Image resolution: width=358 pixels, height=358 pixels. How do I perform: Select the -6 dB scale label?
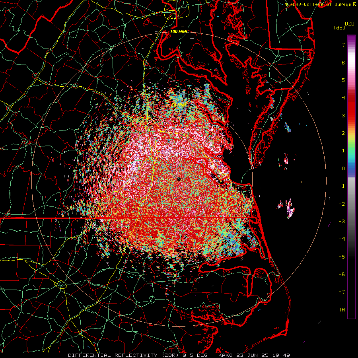342,274
